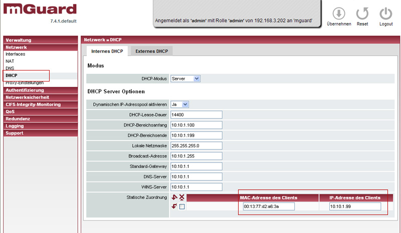Go to Interfaces under Netzwerk
The image size is (401, 233).
(x=15, y=54)
